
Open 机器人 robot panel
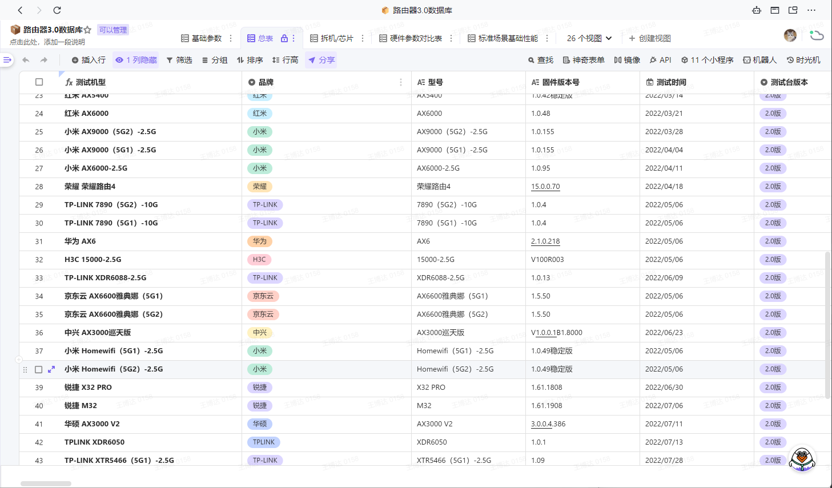[x=759, y=60]
